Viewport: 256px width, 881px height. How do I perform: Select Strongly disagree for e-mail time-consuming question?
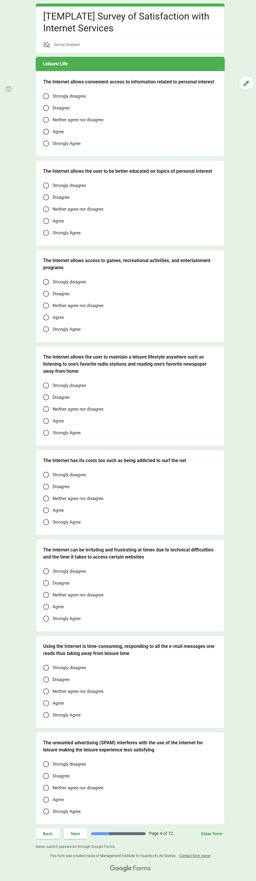click(46, 668)
